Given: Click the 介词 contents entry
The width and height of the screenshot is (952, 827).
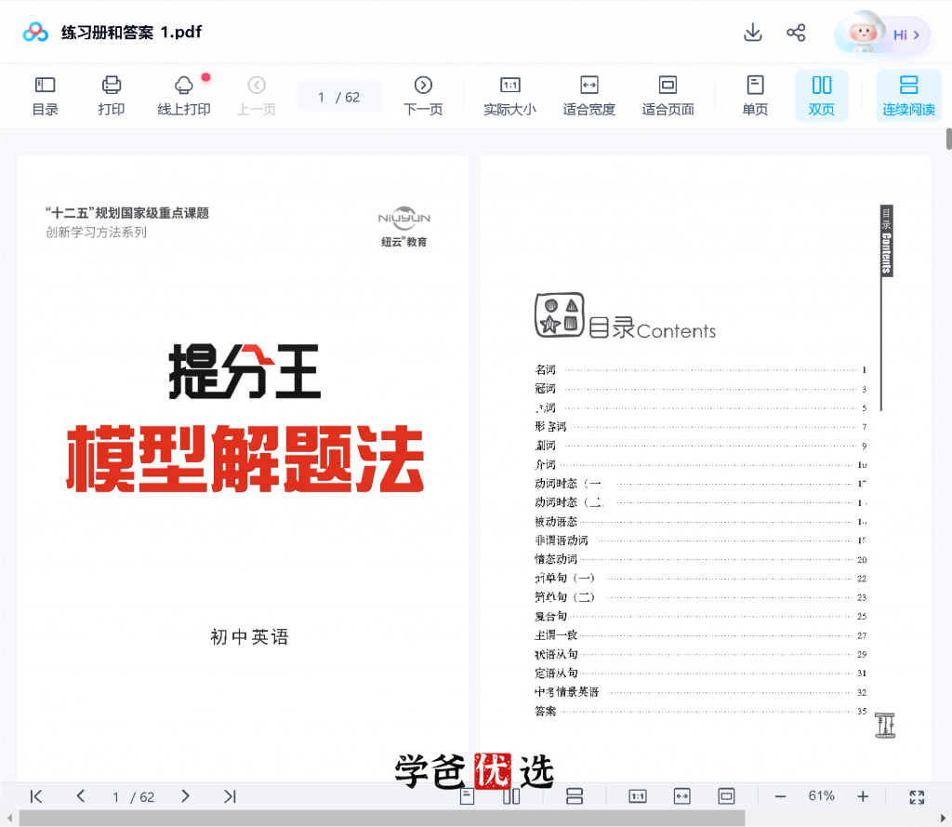Looking at the screenshot, I should pos(701,464).
